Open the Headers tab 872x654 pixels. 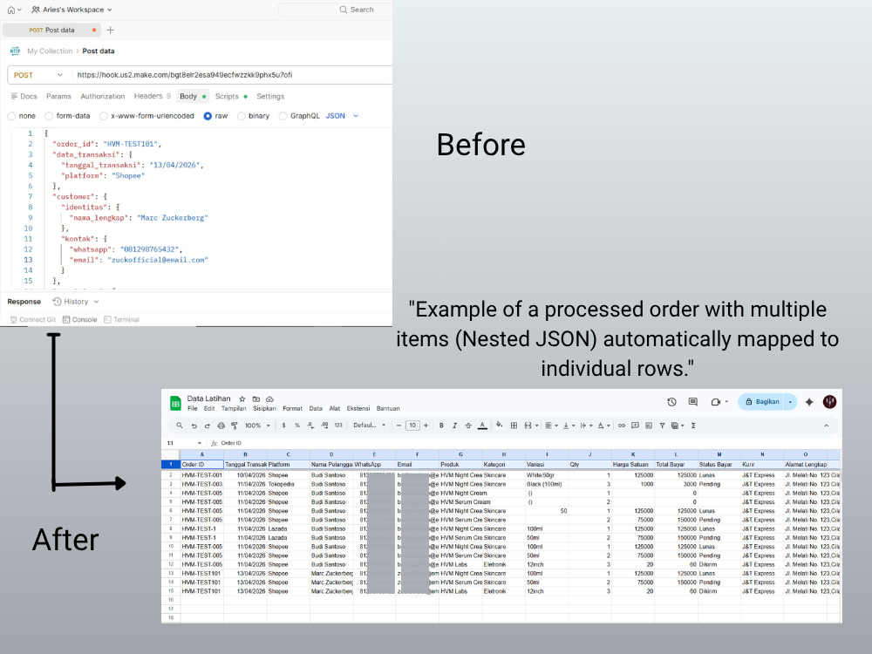point(152,96)
